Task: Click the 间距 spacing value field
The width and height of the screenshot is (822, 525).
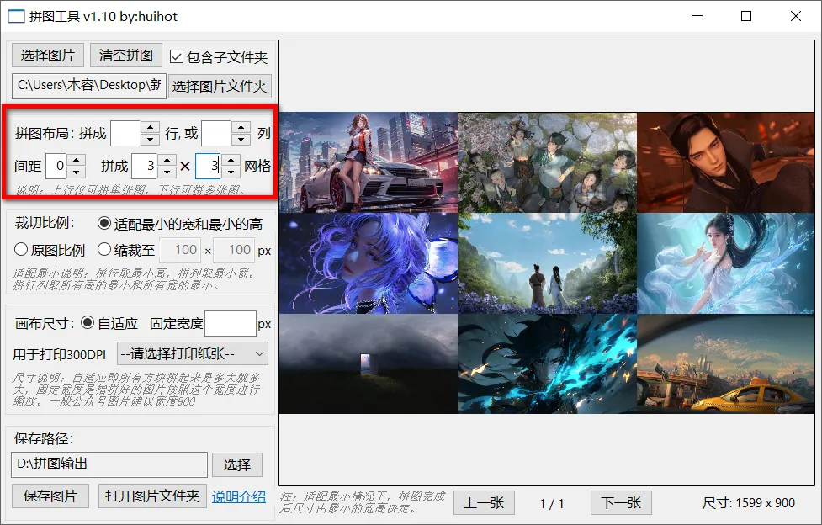Action: tap(56, 166)
